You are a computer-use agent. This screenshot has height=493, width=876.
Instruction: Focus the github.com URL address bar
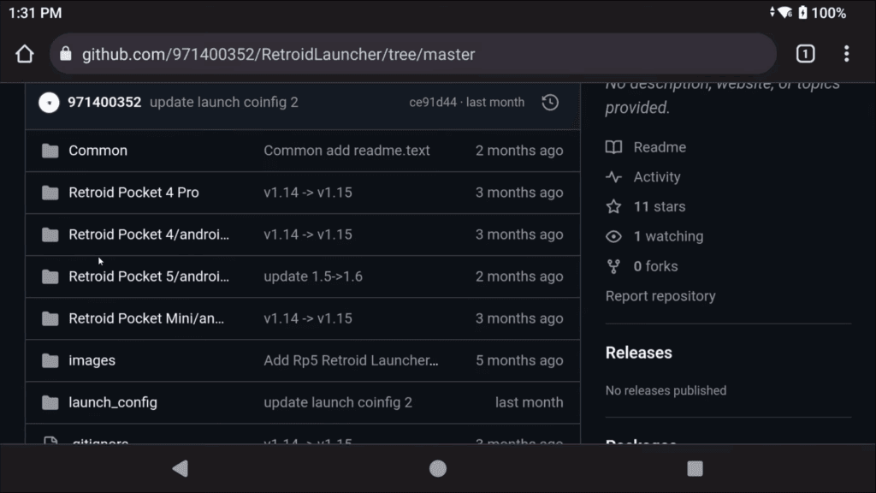click(413, 54)
